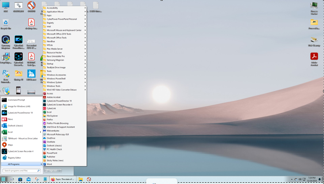The width and height of the screenshot is (324, 184).
Task: Open TBIMount - Mount as Drive Letter
Action: (x=22, y=138)
